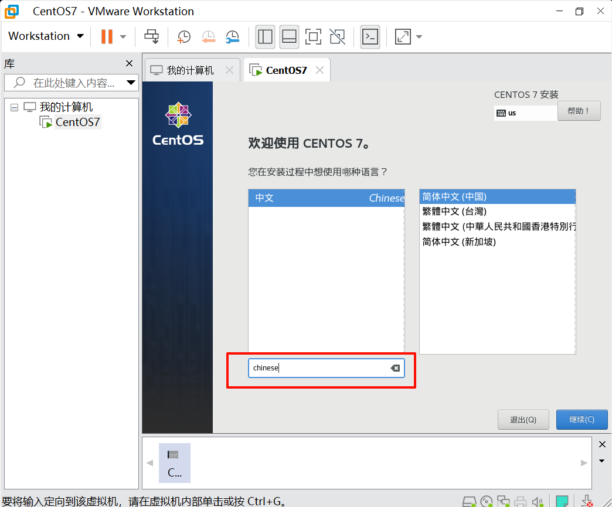Screen dimensions: 612x507
Task: Select CentOS7 in the library tree
Action: [77, 122]
